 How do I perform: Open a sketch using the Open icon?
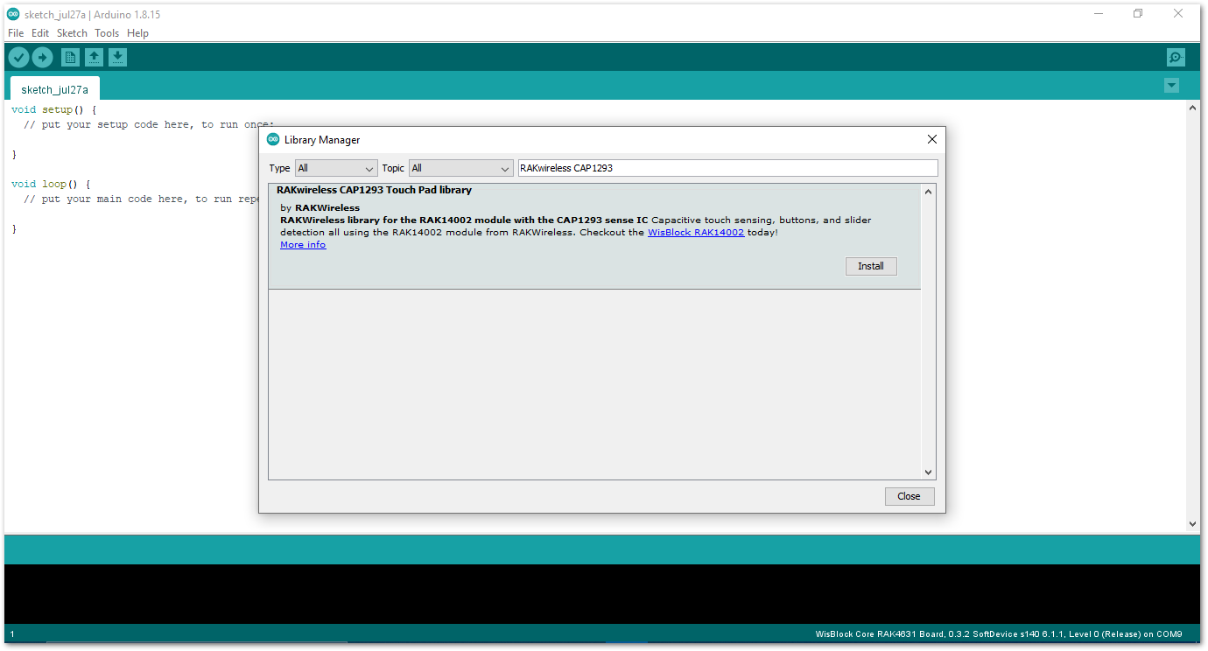(94, 58)
